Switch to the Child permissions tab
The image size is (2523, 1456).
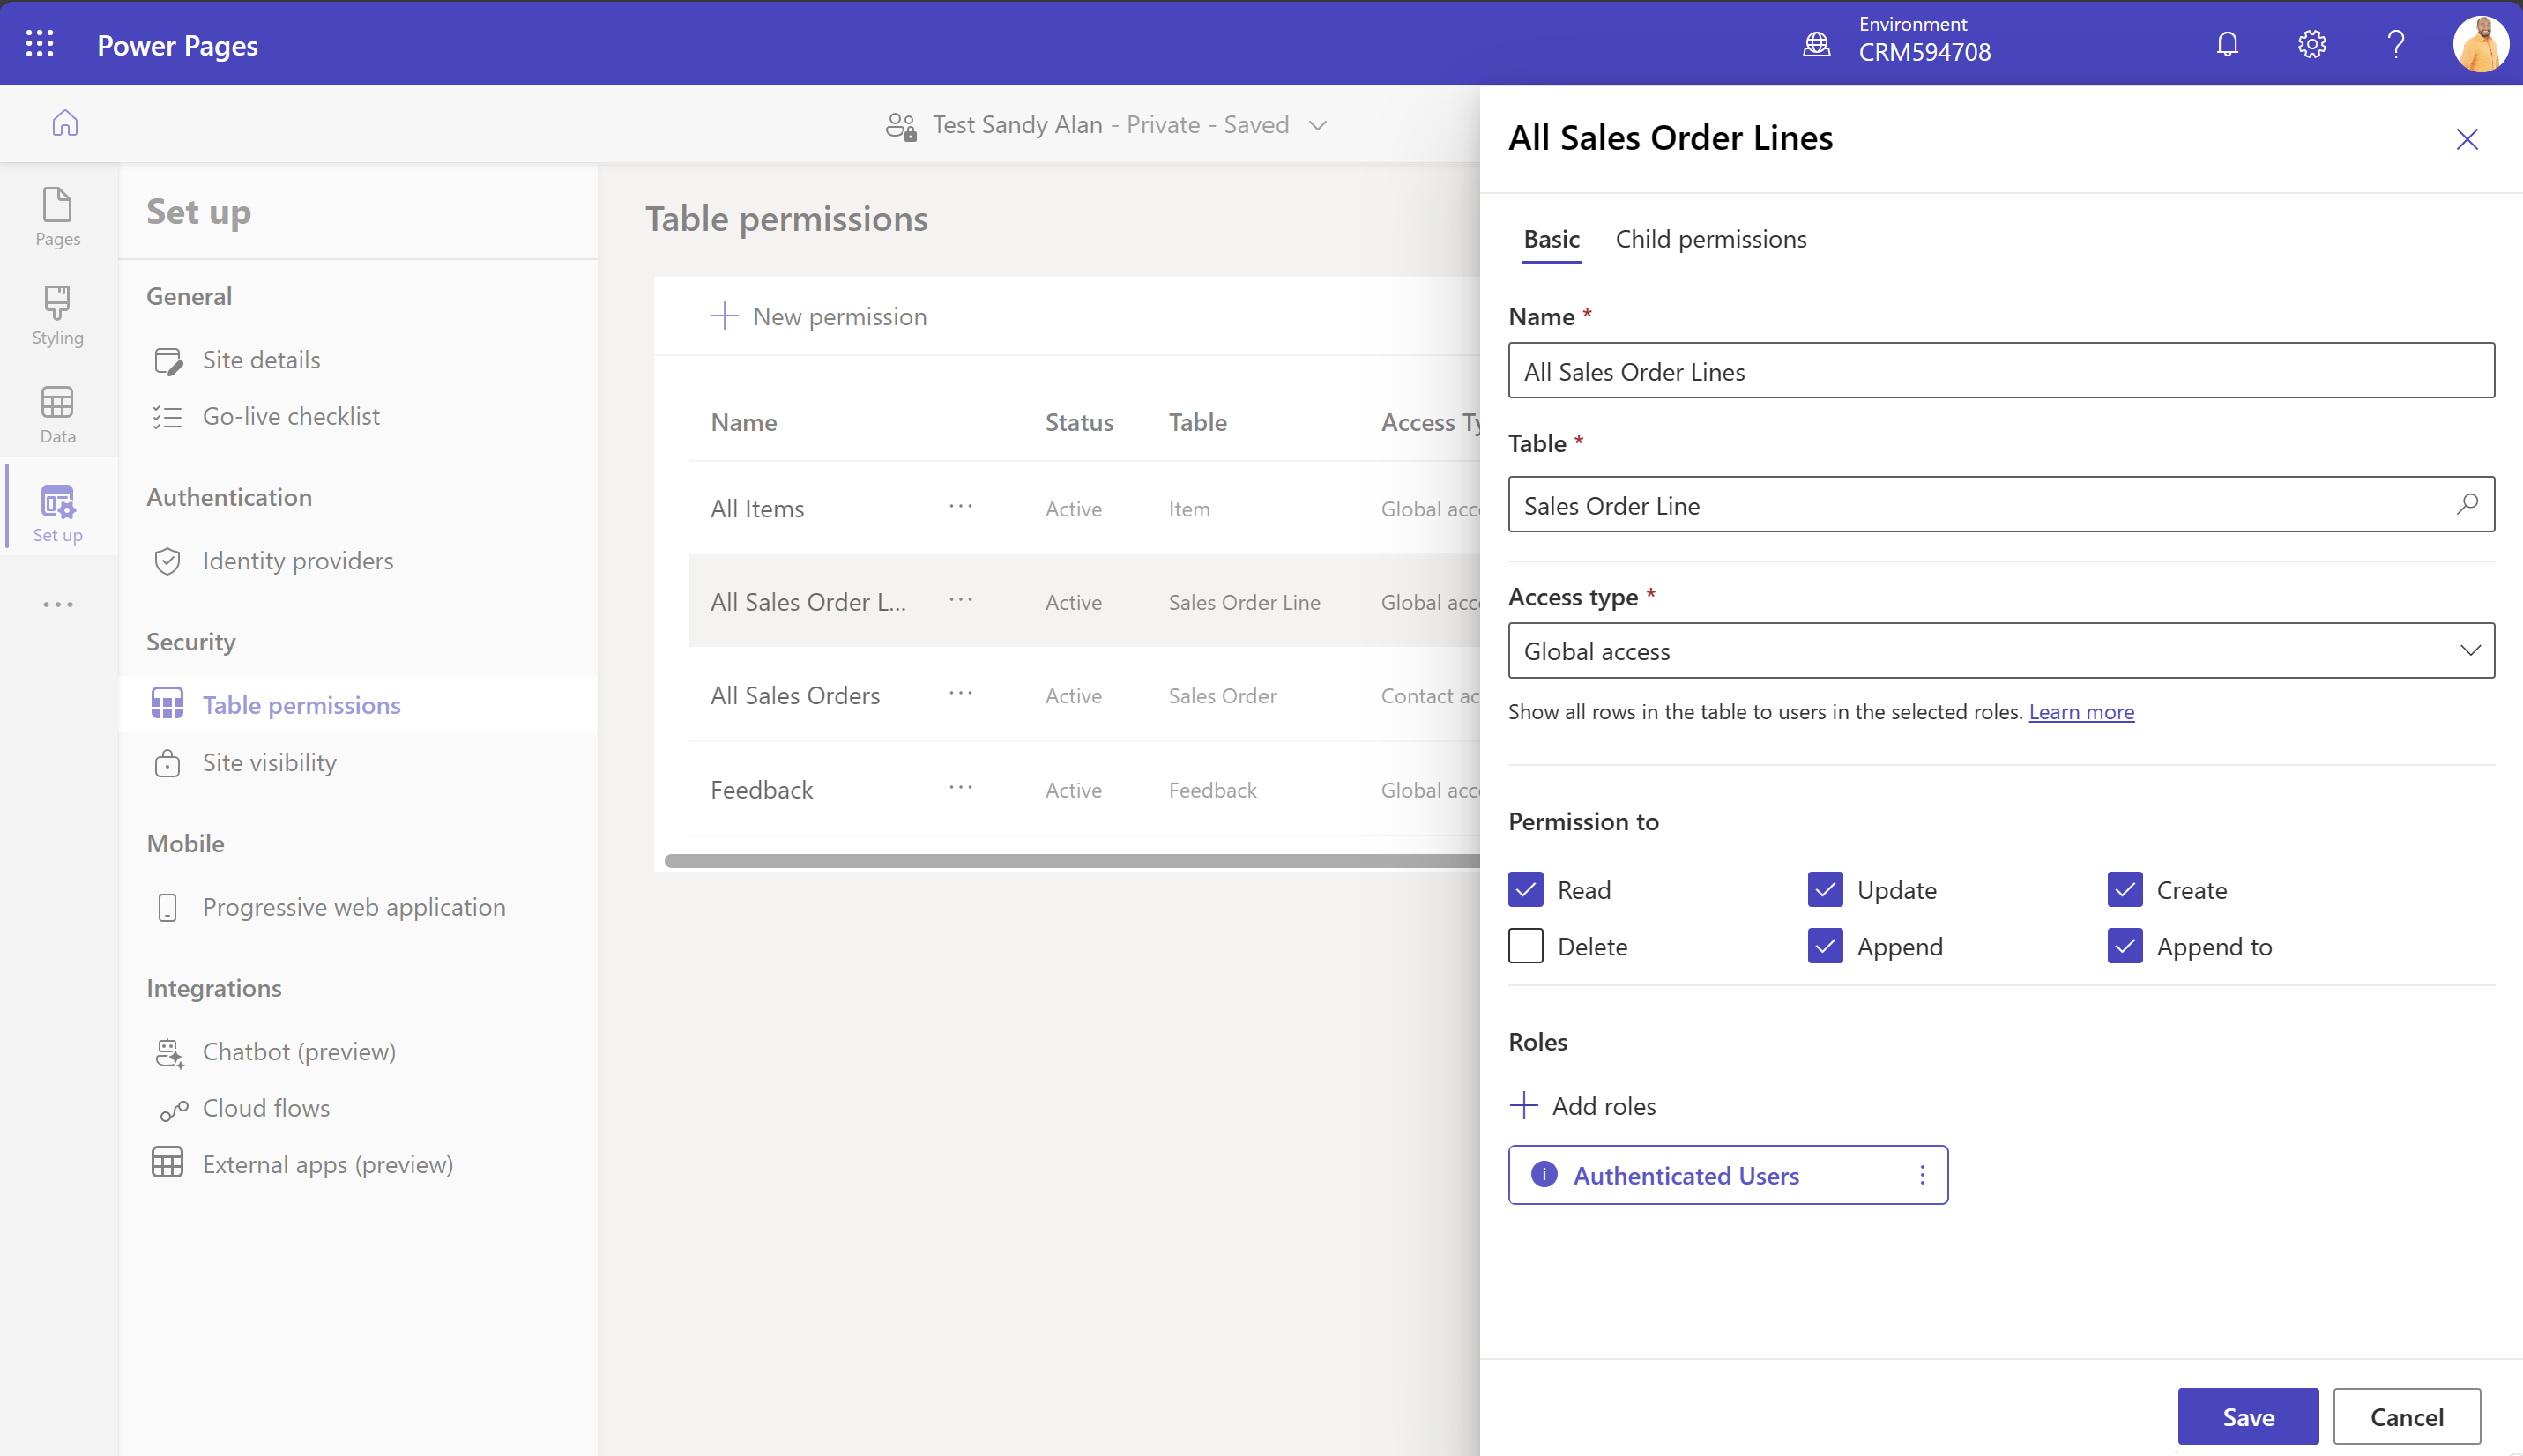click(x=1712, y=237)
